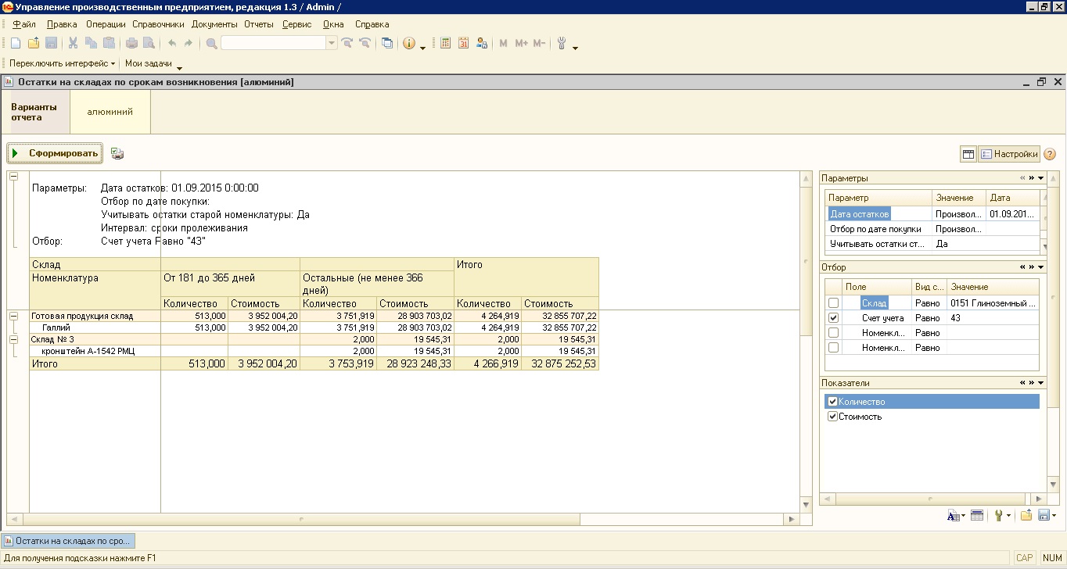The height and width of the screenshot is (569, 1067).
Task: Open report help question mark icon
Action: coord(1050,154)
